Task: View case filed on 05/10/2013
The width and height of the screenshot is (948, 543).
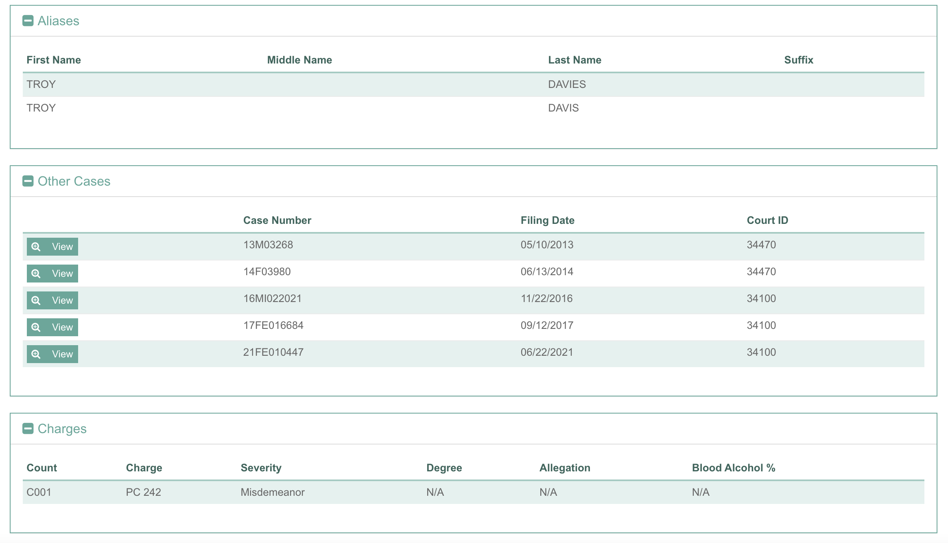Action: (62, 247)
